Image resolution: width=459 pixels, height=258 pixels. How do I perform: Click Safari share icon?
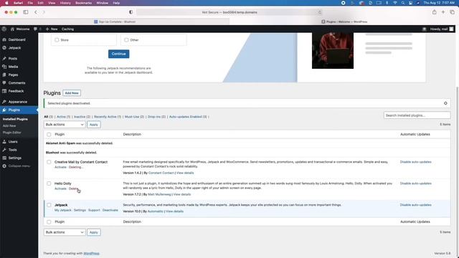(x=435, y=12)
